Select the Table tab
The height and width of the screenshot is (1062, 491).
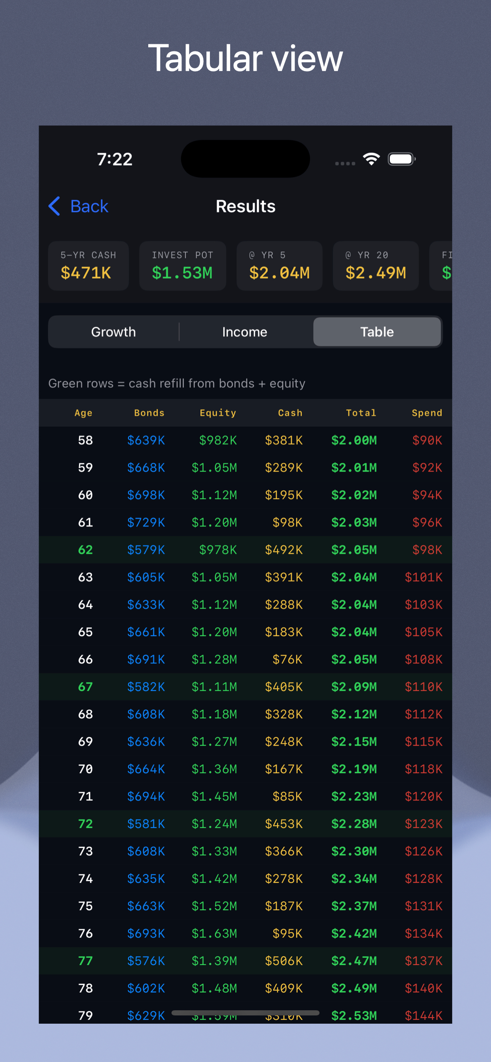click(x=377, y=332)
